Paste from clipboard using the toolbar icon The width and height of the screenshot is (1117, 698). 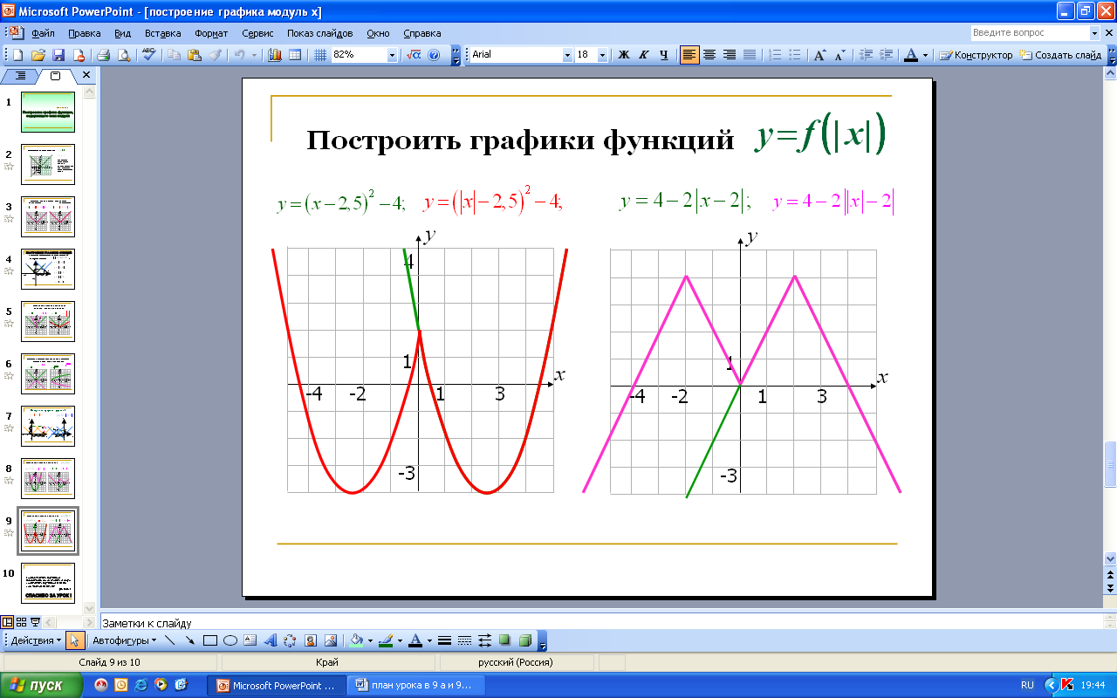(194, 55)
